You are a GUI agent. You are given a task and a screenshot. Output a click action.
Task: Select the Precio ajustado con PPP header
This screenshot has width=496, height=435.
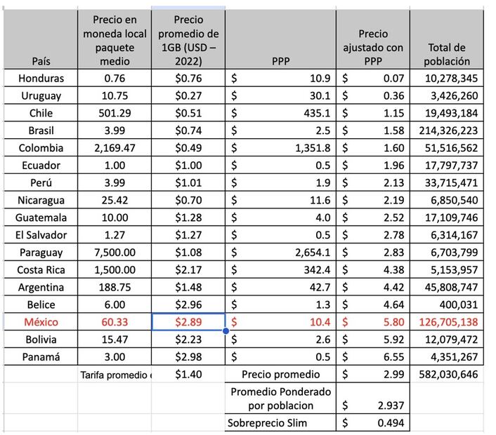pos(373,39)
